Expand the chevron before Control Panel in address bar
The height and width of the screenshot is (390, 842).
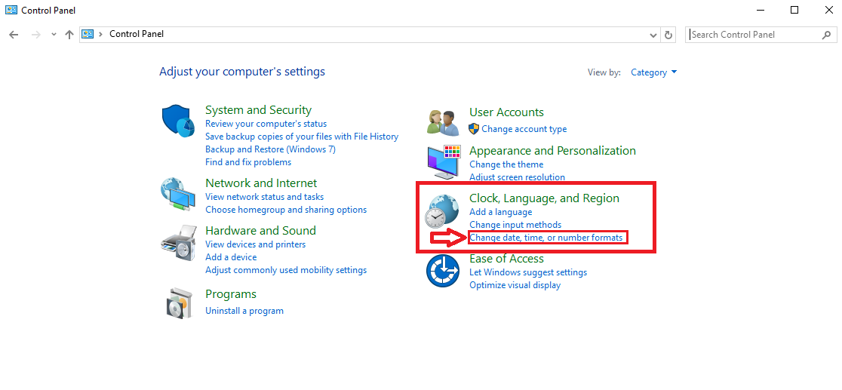pos(100,34)
